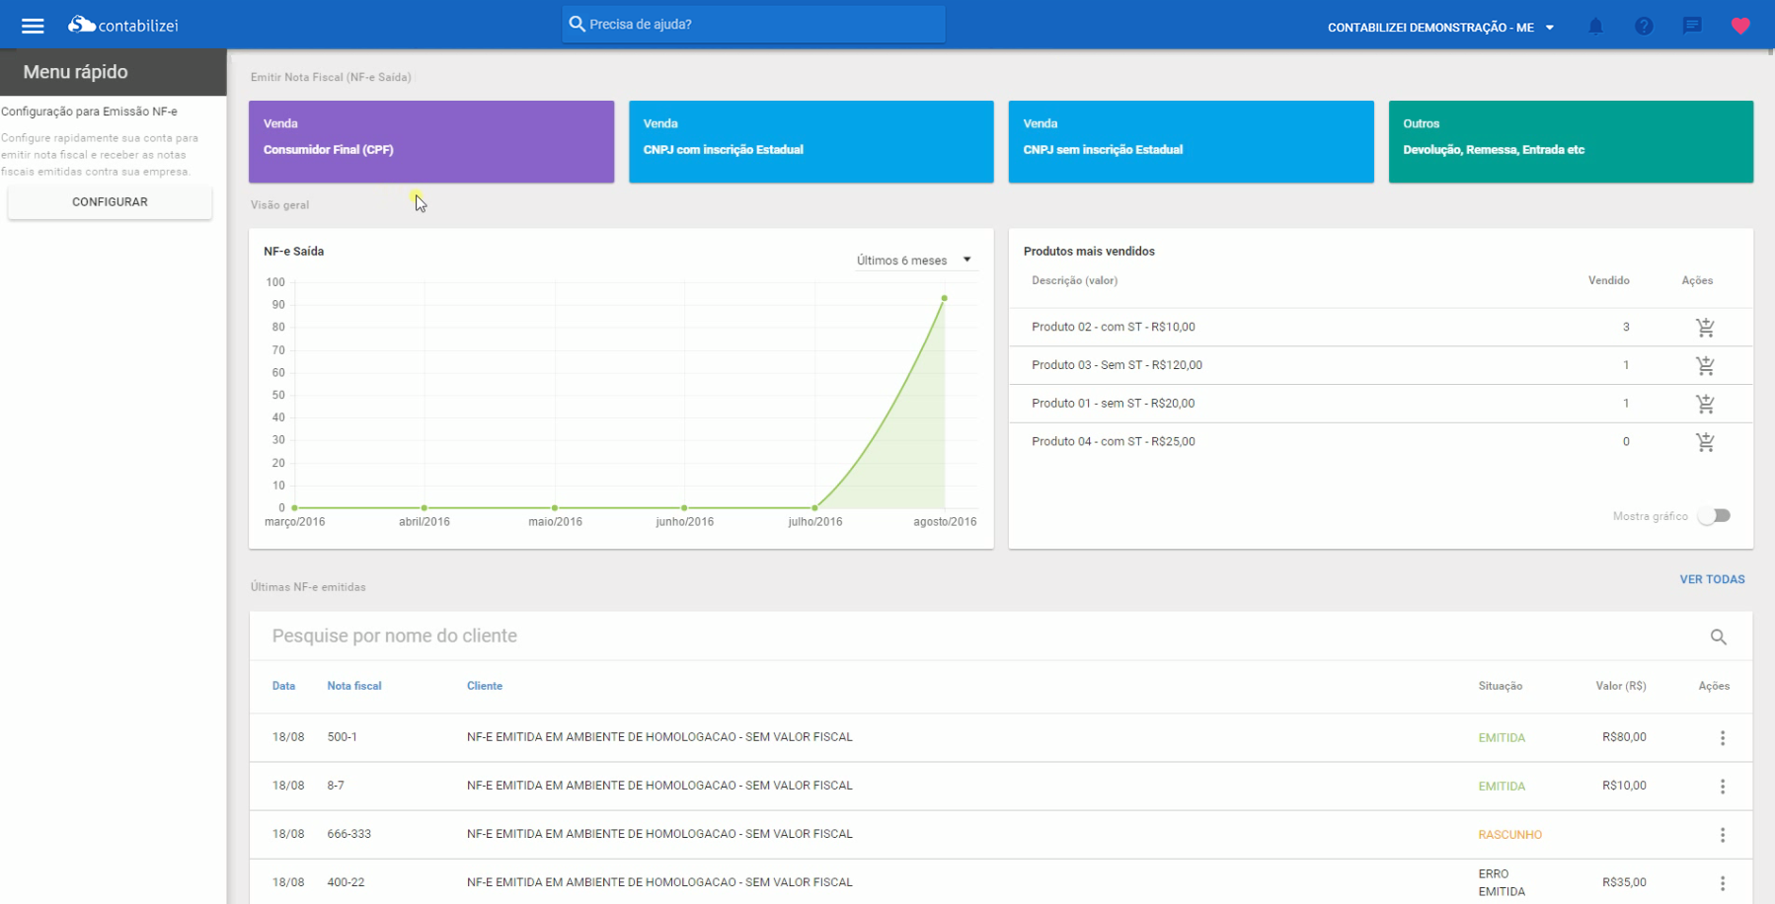Click the search magnifier in the help bar
Viewport: 1775px width, 904px height.
point(577,24)
